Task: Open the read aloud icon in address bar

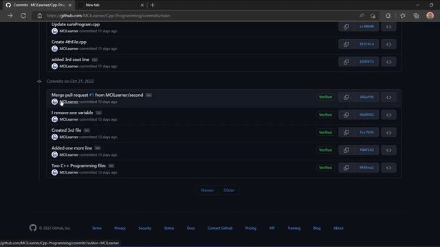Action: (x=362, y=16)
